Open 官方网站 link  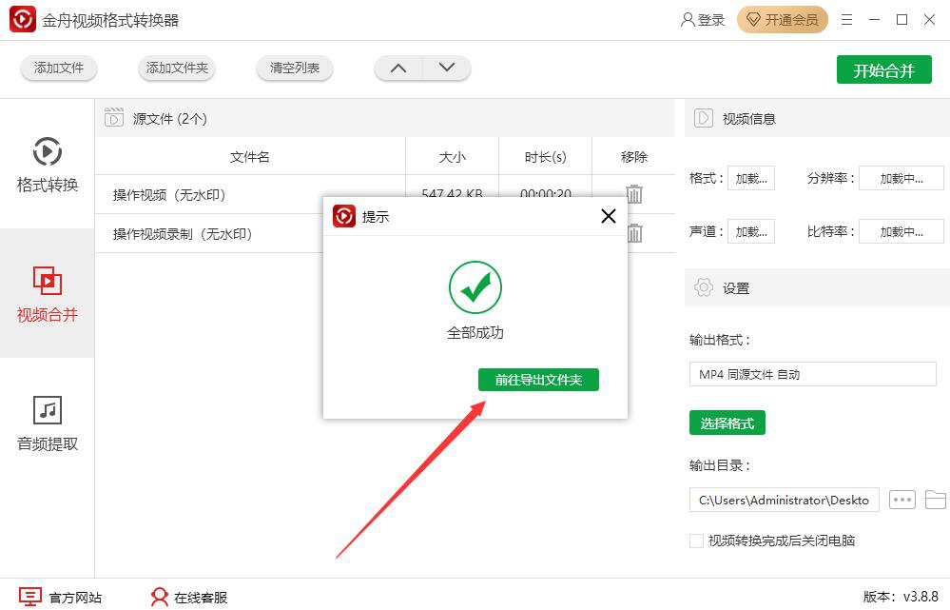coord(61,598)
